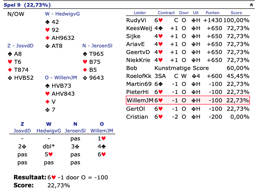Sort results by the Score column
Screen dimensions: 257x190
[x=236, y=13]
